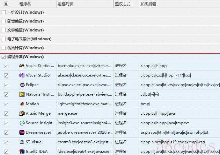This screenshot has width=220, height=155.
Task: Click the Source Insight icon
Action: point(22,123)
